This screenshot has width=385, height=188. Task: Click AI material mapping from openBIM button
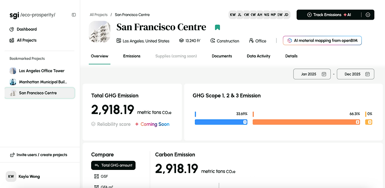click(322, 41)
